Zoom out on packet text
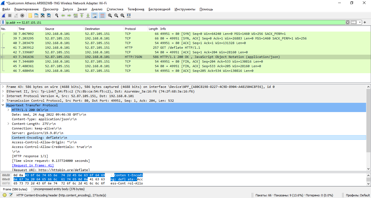The width and height of the screenshot is (371, 198). pyautogui.click(x=116, y=16)
